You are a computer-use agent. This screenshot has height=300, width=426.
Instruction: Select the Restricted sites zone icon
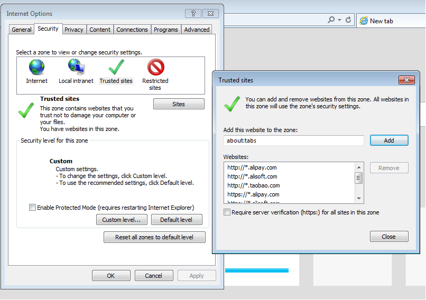(156, 67)
